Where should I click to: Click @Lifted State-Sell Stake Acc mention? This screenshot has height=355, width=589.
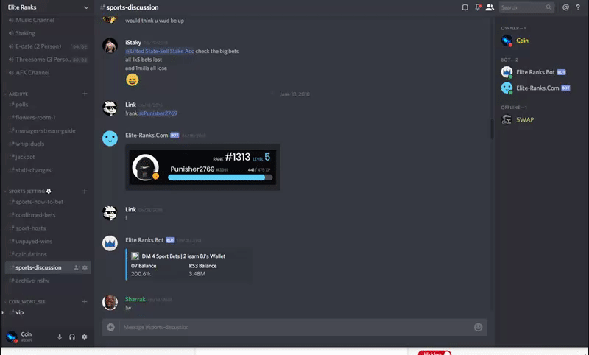[x=160, y=51]
